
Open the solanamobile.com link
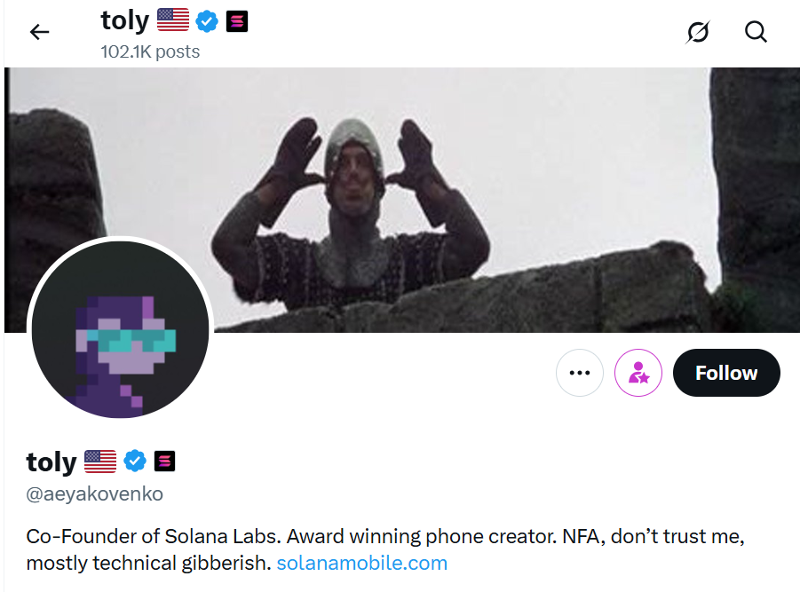point(361,563)
